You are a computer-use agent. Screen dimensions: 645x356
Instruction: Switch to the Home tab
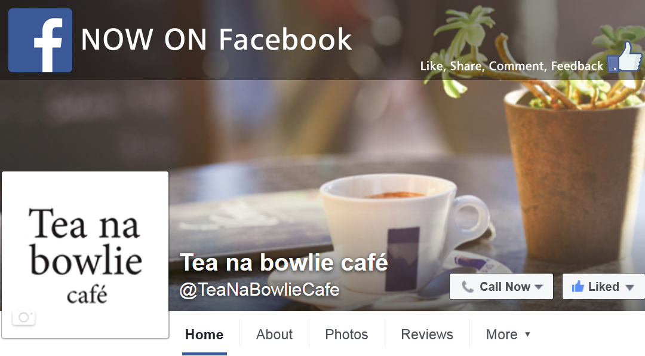204,334
